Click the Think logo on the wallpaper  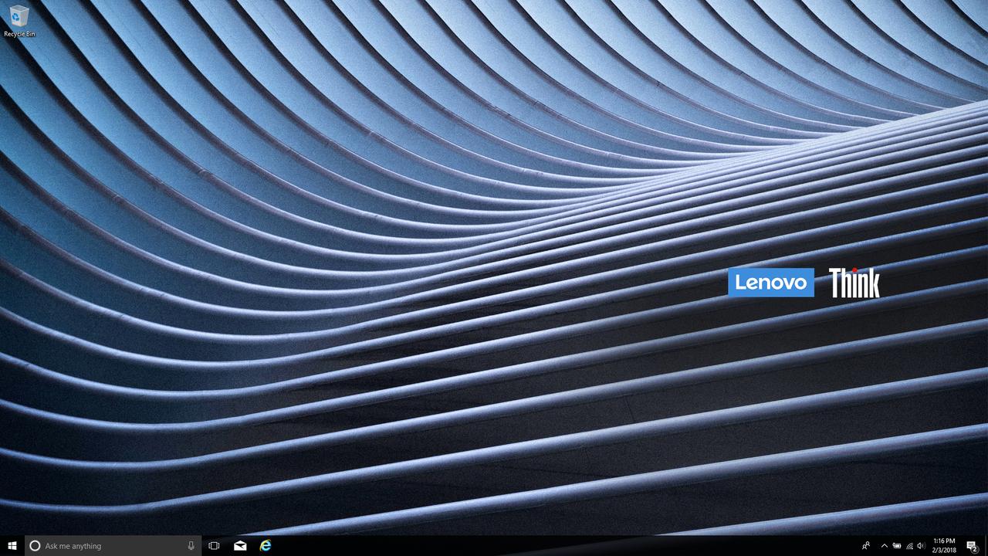pos(854,283)
